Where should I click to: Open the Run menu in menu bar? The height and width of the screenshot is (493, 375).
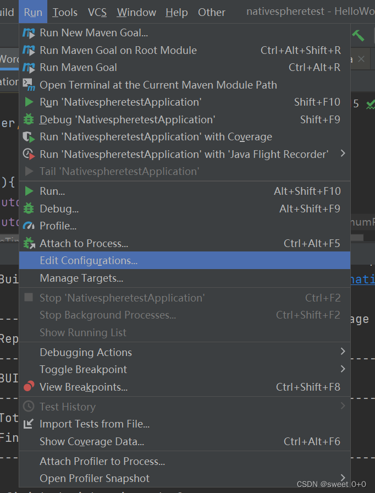33,12
